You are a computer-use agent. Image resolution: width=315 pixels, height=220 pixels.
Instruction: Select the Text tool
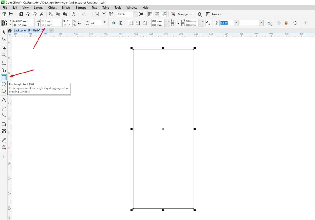[x=4, y=100]
